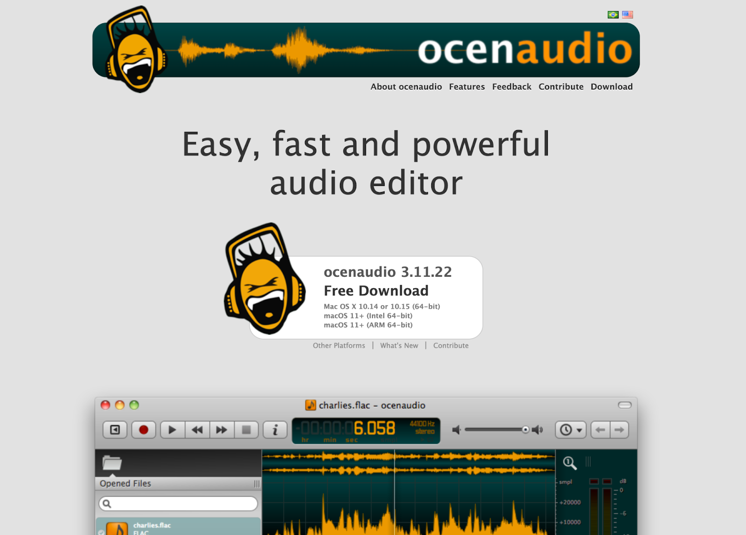Click the volume low speaker icon
The width and height of the screenshot is (746, 535).
(x=456, y=430)
